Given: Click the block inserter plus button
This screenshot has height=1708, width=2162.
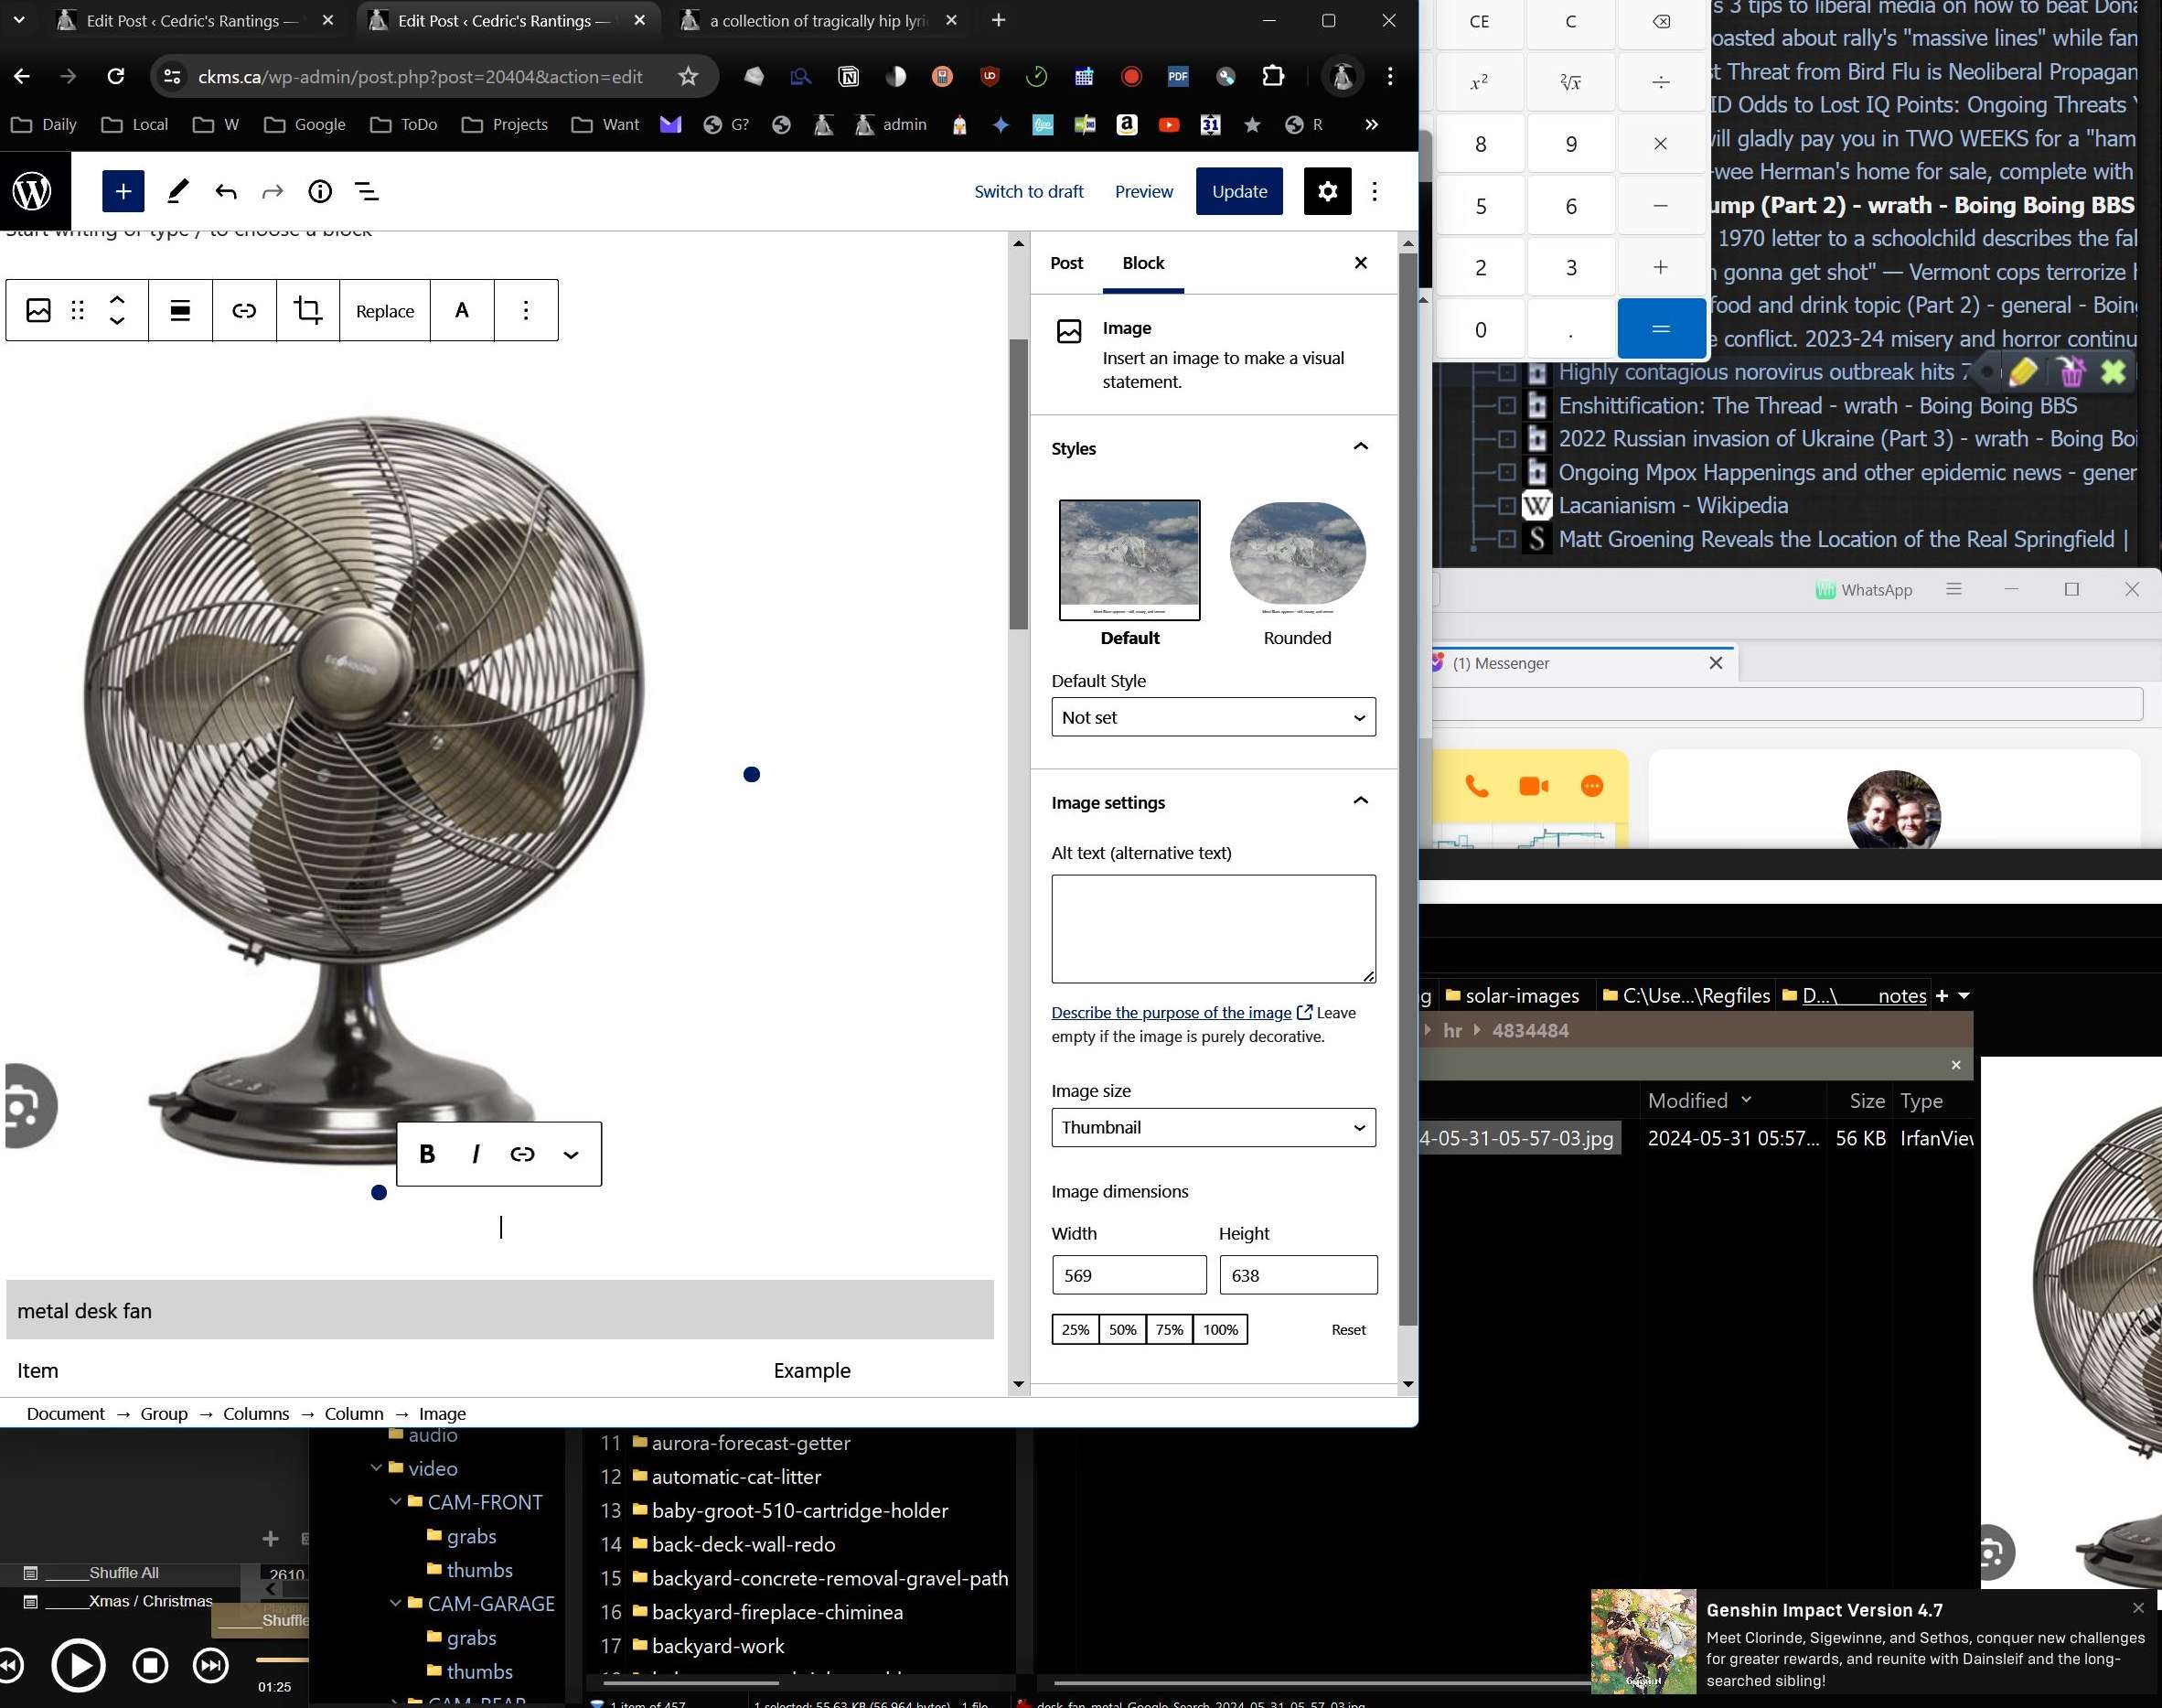Looking at the screenshot, I should point(123,191).
